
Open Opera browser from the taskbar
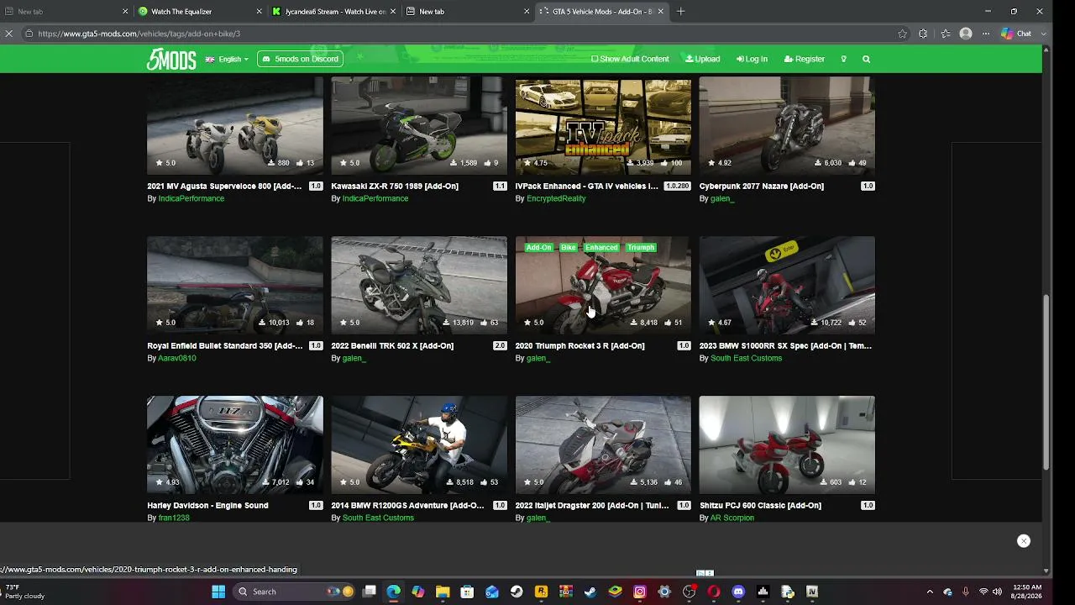coord(714,592)
